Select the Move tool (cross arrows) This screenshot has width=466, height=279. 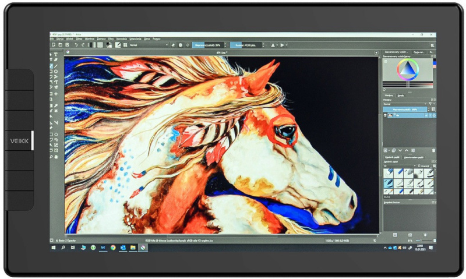click(x=56, y=94)
